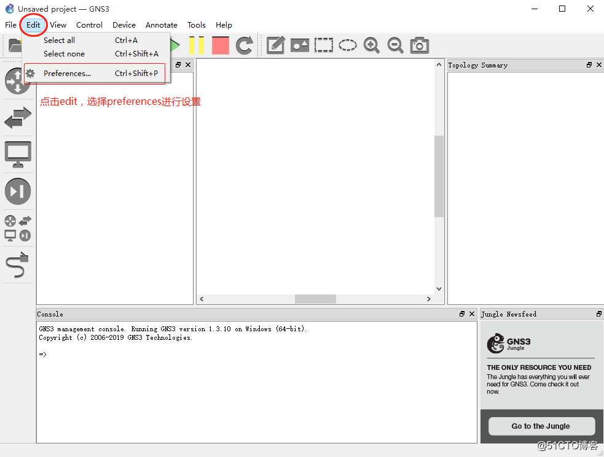Open the Control menu

[x=89, y=25]
